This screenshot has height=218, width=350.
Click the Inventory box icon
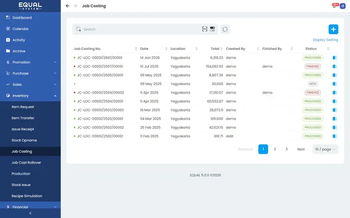(8, 95)
